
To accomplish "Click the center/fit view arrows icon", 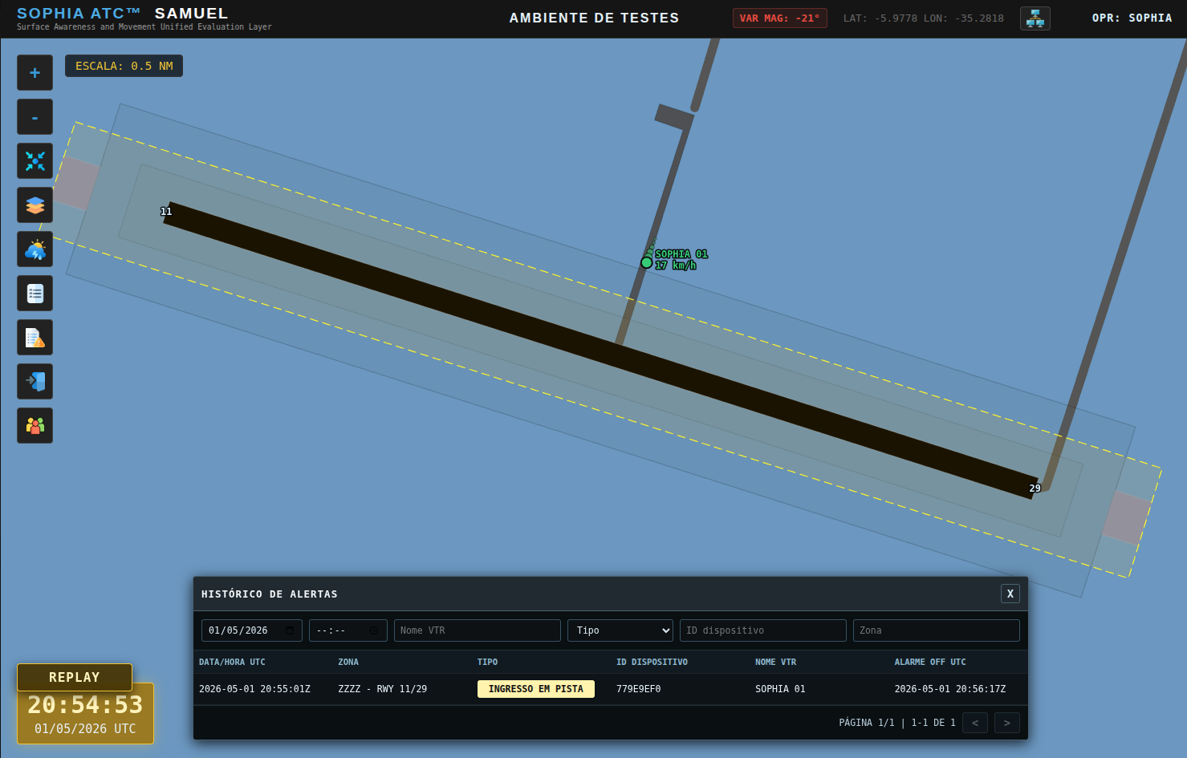I will point(35,161).
